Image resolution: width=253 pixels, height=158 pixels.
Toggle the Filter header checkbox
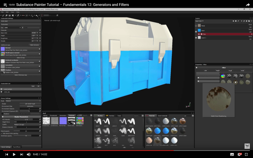(197, 68)
